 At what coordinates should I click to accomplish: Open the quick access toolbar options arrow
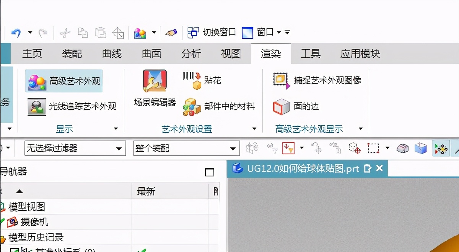click(287, 32)
